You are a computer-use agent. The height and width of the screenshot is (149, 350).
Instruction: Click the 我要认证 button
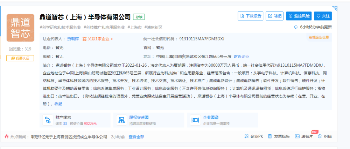[20, 58]
